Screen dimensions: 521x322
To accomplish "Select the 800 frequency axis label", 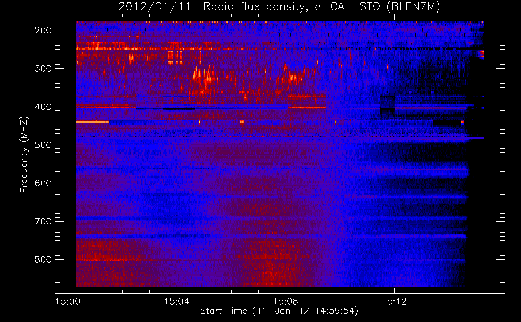I will click(x=43, y=260).
